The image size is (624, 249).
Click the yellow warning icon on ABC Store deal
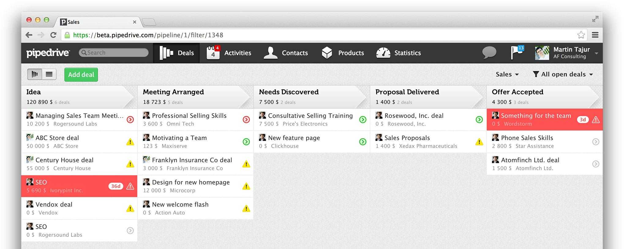tap(130, 142)
